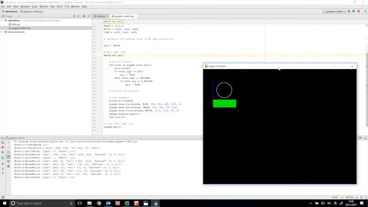Select hello.py in project tree
The width and height of the screenshot is (368, 207).
coord(14,24)
